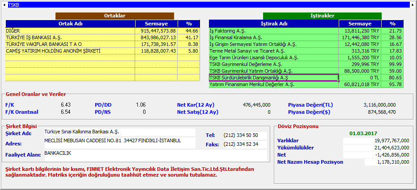This screenshot has height=190, width=417.
Task: Click the Tel field (212) 334 50 50
Action: 245,136
